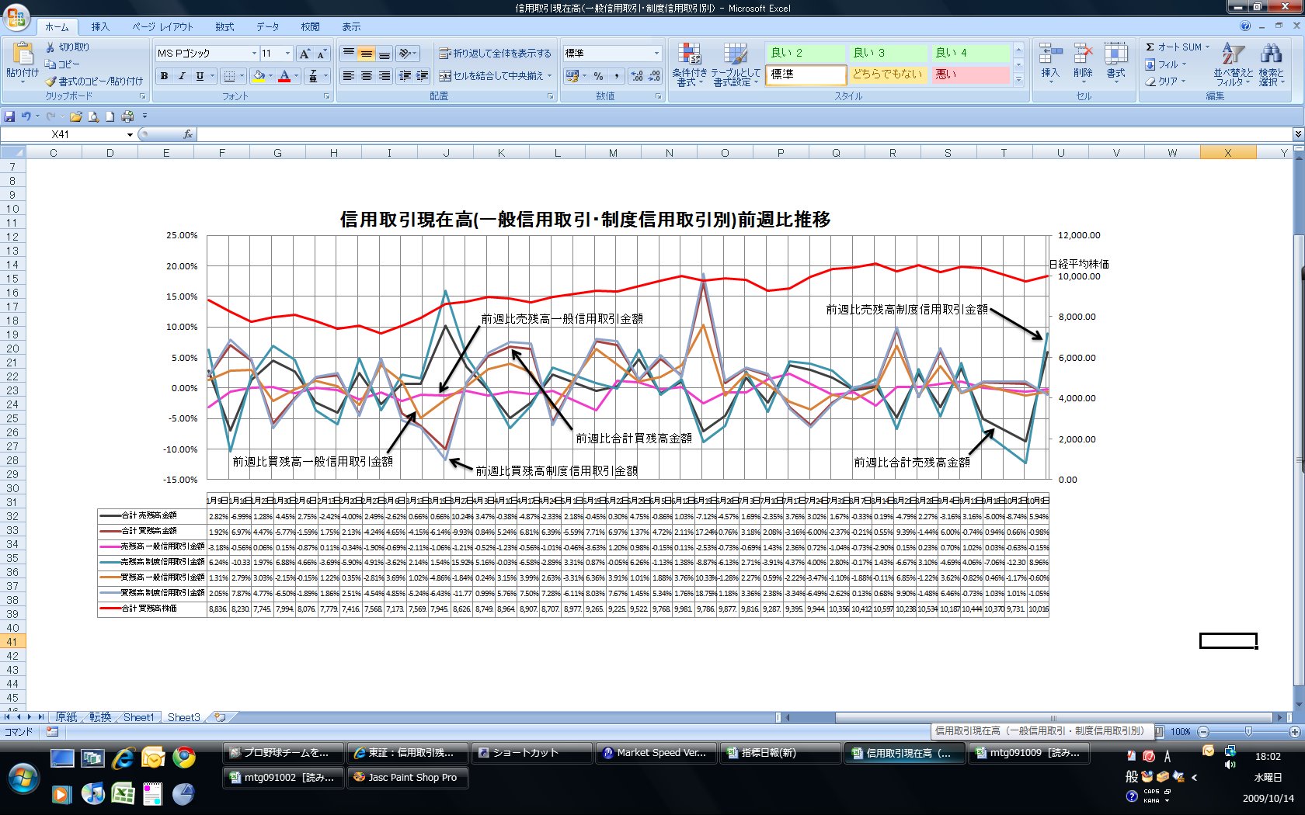The width and height of the screenshot is (1305, 815).
Task: Switch to the 数式 ribbon tab
Action: [224, 26]
